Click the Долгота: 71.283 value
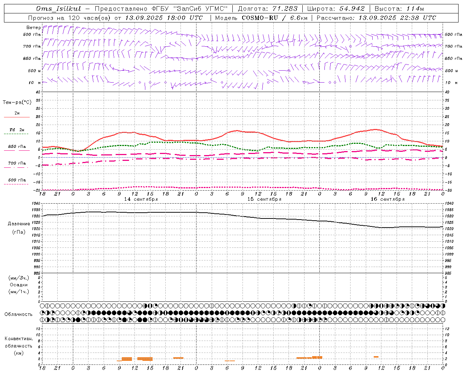 click(268, 9)
